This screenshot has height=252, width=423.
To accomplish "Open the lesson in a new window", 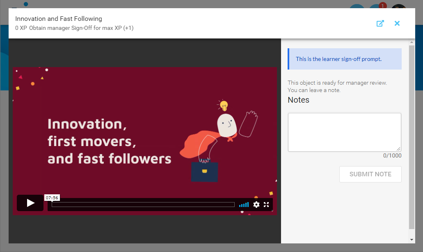I will (380, 23).
